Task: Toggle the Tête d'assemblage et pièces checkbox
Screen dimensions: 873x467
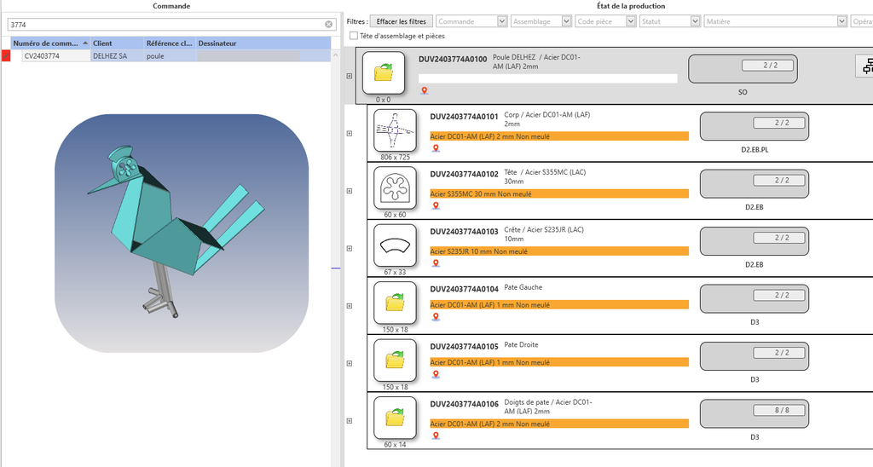Action: (354, 36)
